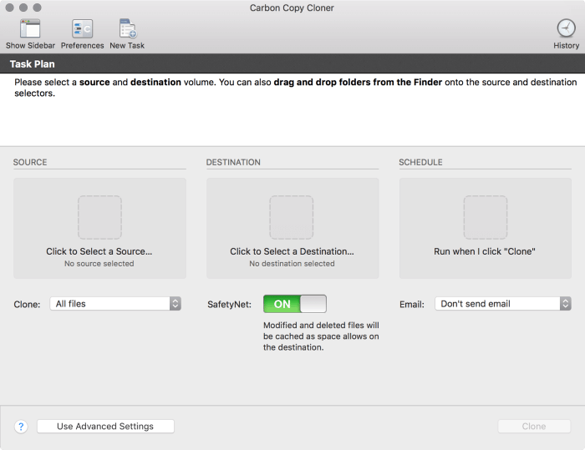
Task: Open the Email Don't send email dropdown
Action: coord(502,304)
